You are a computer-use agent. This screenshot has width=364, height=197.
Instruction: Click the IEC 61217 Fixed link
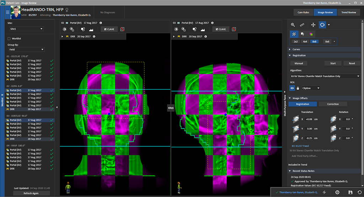coord(300,146)
